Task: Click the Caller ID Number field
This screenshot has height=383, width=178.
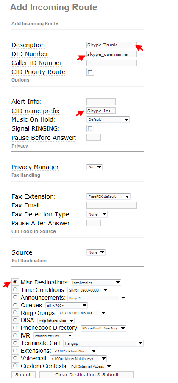Action: [111, 63]
